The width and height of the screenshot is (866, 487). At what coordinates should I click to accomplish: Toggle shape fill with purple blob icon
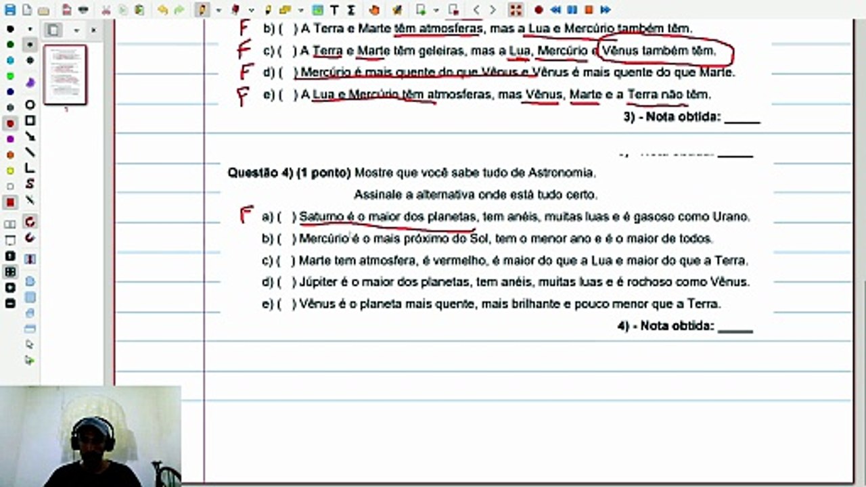pos(30,82)
